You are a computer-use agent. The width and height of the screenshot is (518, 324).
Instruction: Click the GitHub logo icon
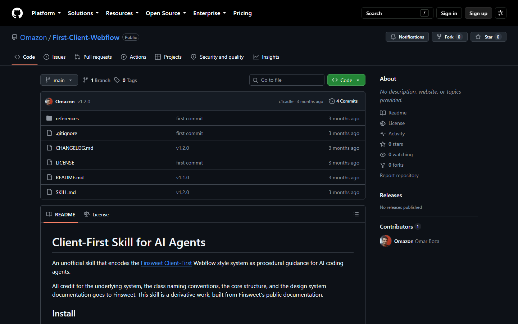(x=17, y=13)
